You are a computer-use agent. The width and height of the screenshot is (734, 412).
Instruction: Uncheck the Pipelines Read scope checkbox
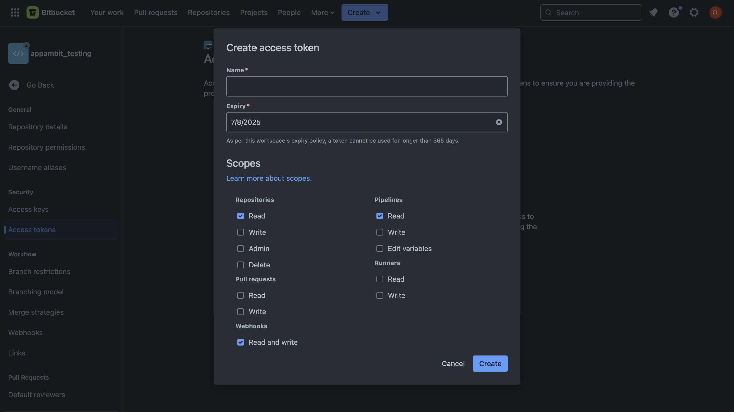(379, 216)
